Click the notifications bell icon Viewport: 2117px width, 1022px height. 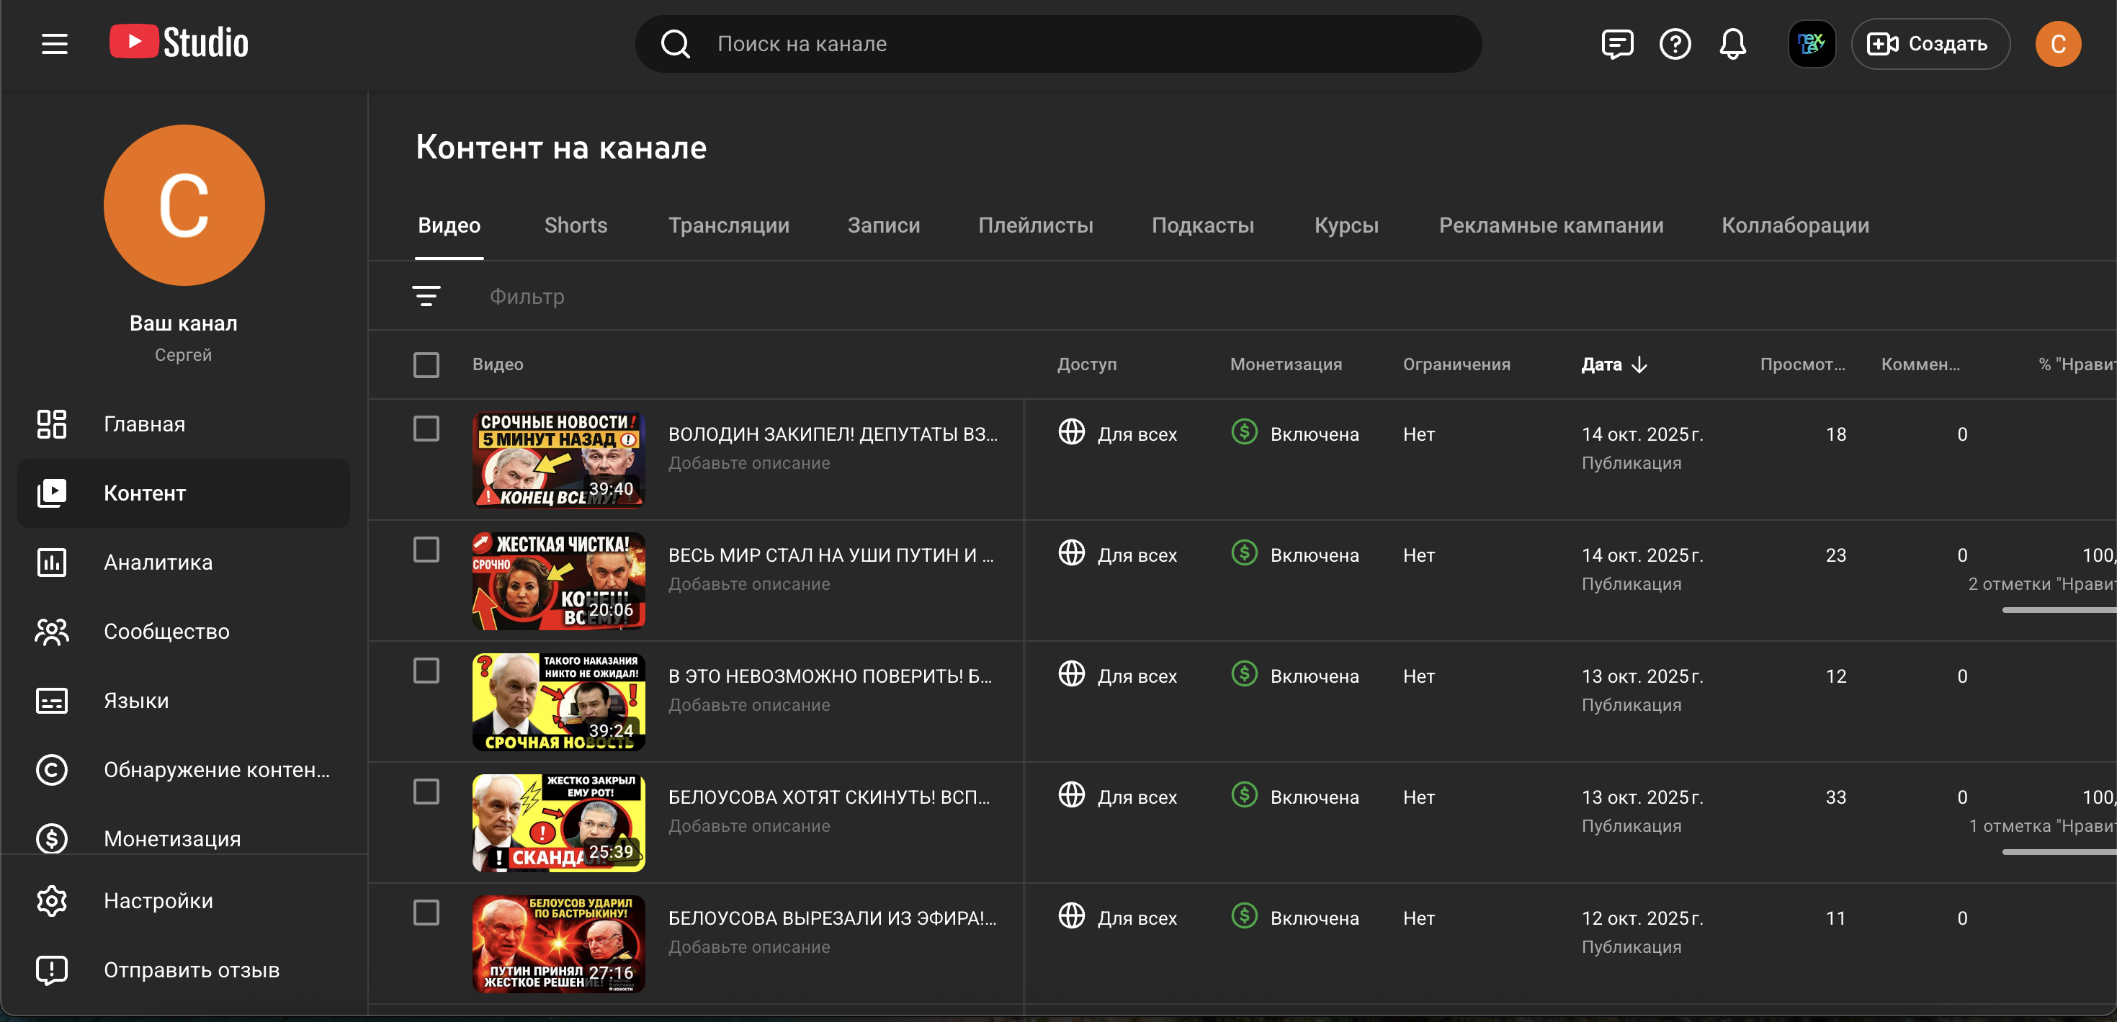pos(1732,43)
